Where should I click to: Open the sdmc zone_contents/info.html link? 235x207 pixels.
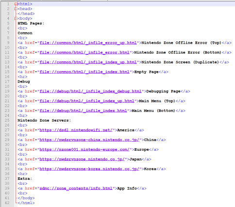click(76, 188)
